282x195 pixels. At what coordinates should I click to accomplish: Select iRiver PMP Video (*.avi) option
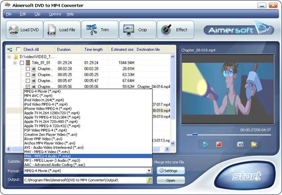tap(88, 139)
